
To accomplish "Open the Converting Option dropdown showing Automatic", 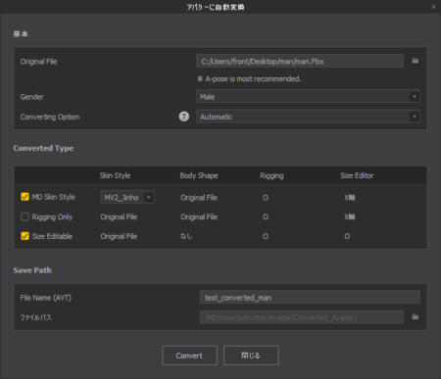I will point(308,117).
